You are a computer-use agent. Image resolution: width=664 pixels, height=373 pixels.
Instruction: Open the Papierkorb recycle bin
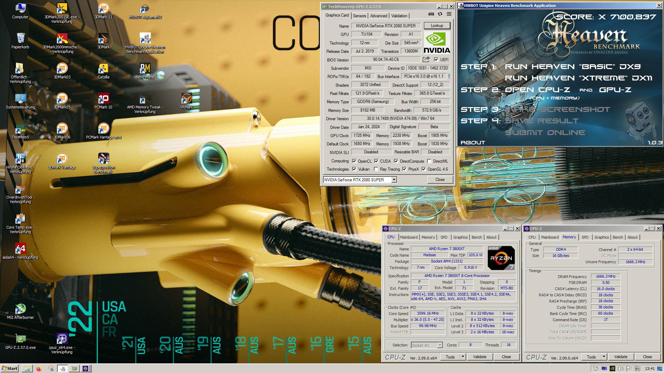20,40
